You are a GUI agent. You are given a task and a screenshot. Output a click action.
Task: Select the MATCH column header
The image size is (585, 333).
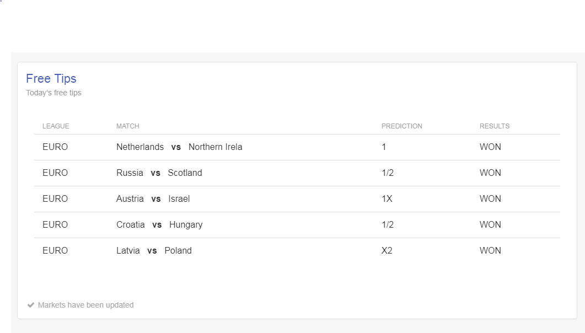[x=127, y=126]
